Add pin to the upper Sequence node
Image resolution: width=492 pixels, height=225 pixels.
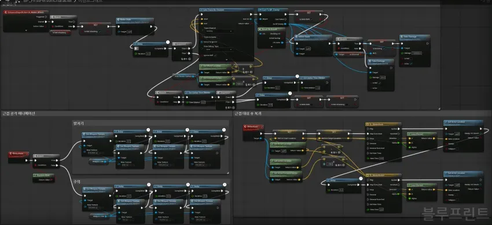tap(186, 59)
